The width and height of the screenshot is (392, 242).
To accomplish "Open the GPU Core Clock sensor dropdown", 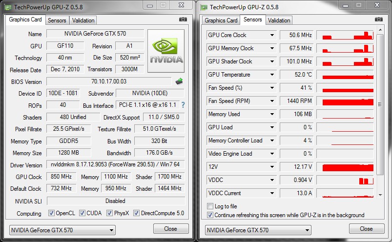I will click(272, 35).
